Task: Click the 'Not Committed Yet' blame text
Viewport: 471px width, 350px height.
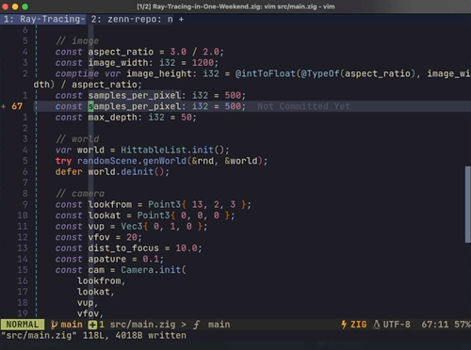Action: tap(303, 106)
